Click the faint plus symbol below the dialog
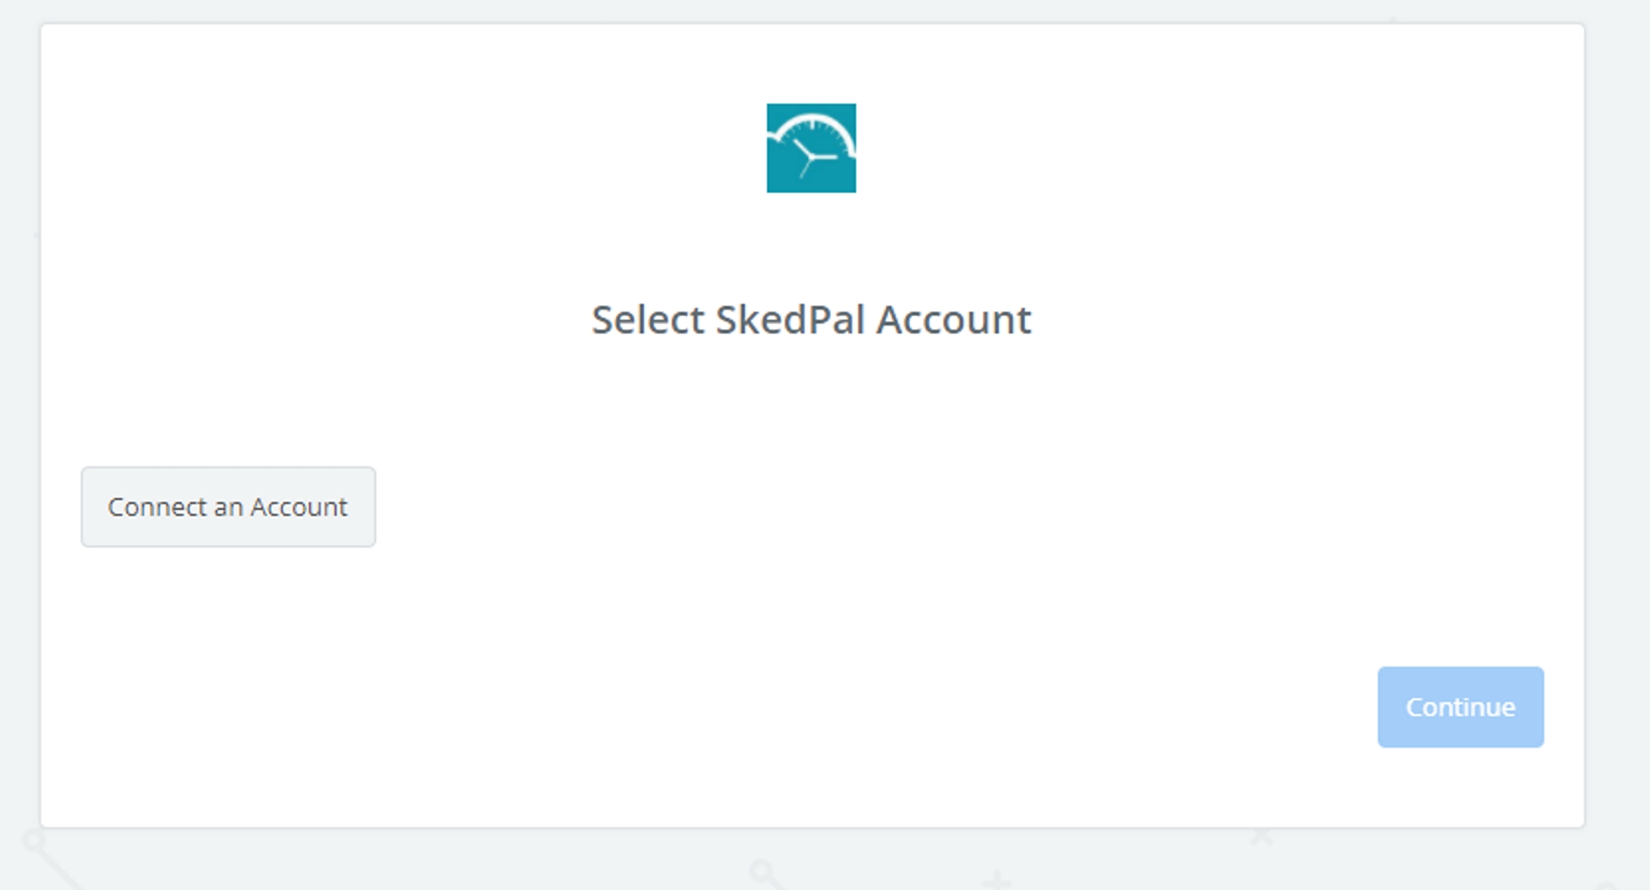Image resolution: width=1650 pixels, height=890 pixels. coord(997,881)
